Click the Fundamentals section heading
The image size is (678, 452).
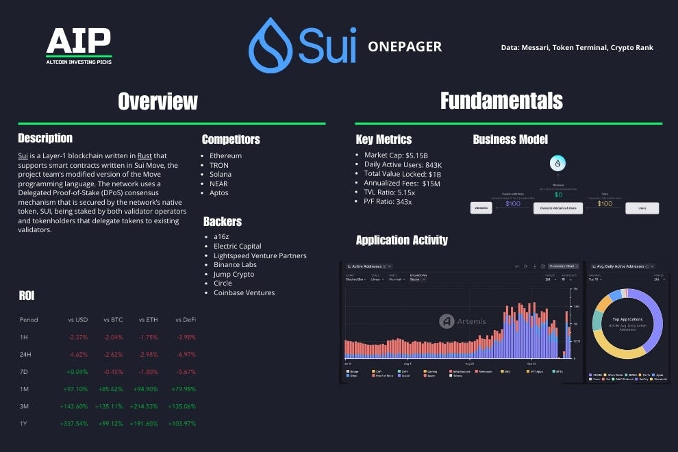[x=501, y=101]
